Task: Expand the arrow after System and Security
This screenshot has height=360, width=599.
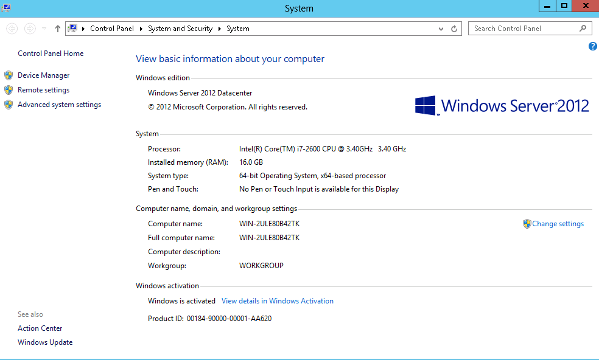Action: 220,29
